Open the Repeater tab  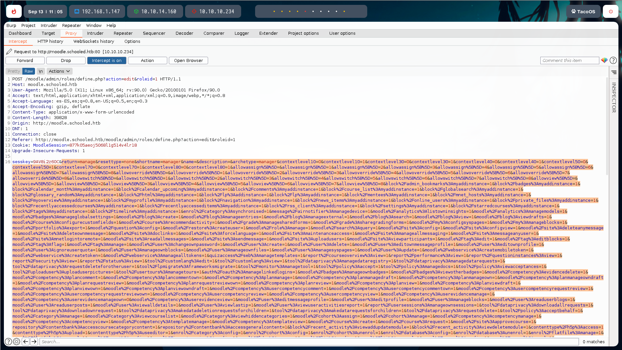tap(123, 33)
